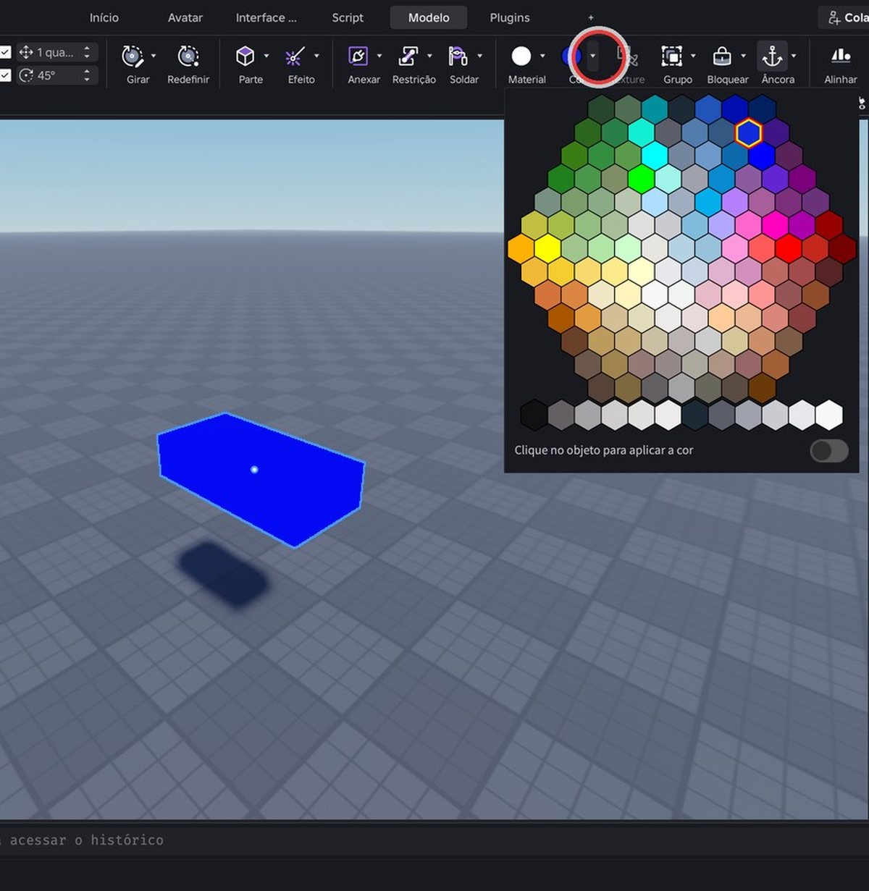
Task: Switch to the Avatar tab
Action: click(185, 17)
